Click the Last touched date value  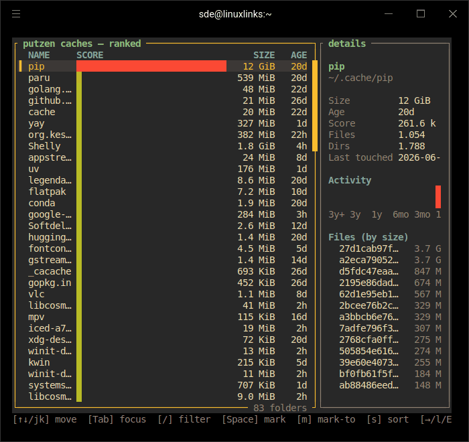(x=419, y=157)
